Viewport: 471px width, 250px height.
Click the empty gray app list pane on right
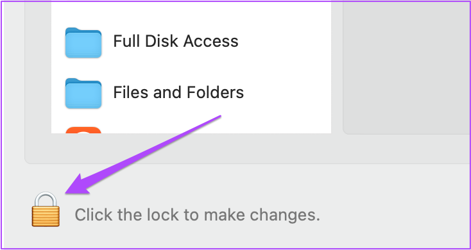(407, 67)
